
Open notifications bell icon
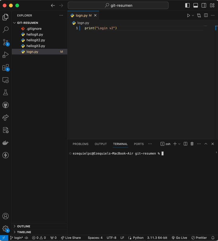point(213,238)
